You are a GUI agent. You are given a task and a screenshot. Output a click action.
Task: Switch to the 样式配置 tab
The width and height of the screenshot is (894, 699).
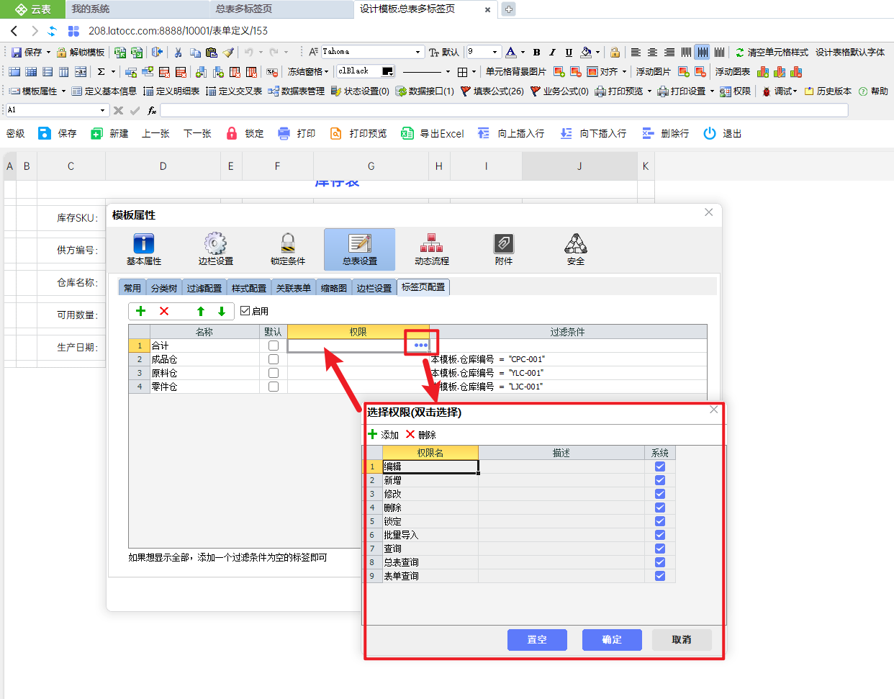coord(249,288)
